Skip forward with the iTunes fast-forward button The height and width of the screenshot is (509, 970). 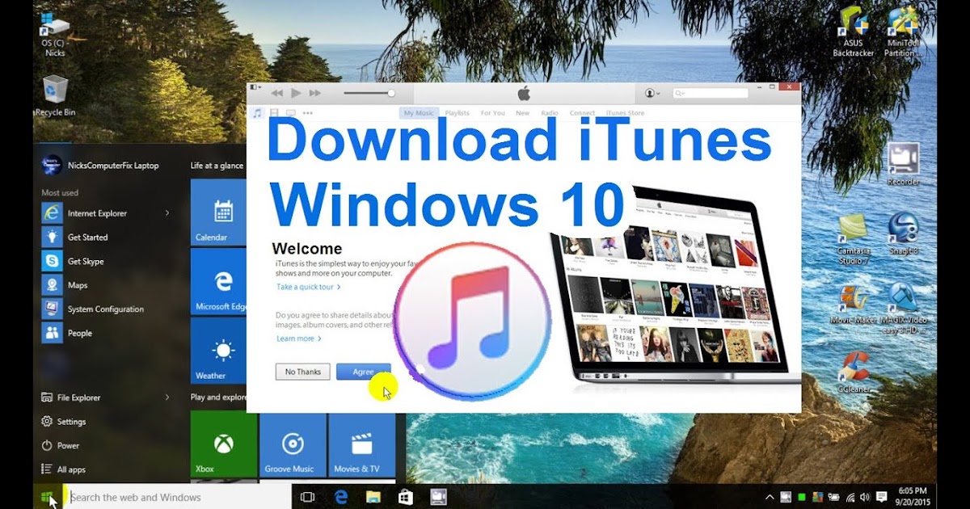pyautogui.click(x=315, y=94)
